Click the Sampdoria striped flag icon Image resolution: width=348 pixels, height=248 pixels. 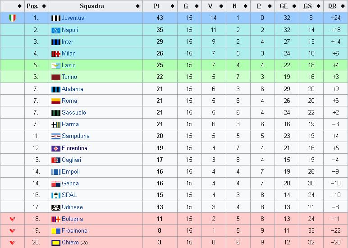(x=56, y=136)
